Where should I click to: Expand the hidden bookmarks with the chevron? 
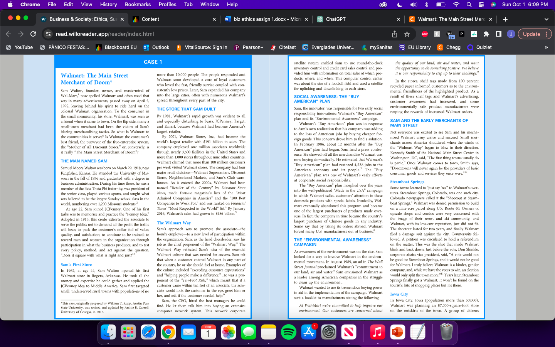pos(546,47)
